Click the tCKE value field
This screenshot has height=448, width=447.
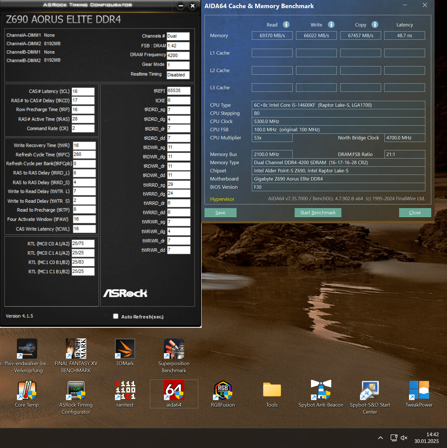coord(179,101)
